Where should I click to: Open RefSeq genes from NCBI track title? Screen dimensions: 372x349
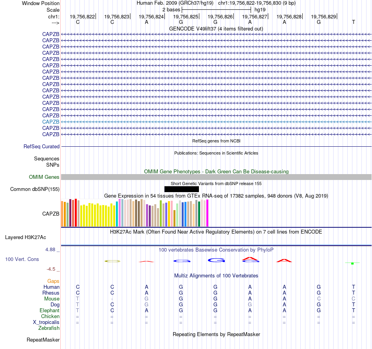point(216,141)
